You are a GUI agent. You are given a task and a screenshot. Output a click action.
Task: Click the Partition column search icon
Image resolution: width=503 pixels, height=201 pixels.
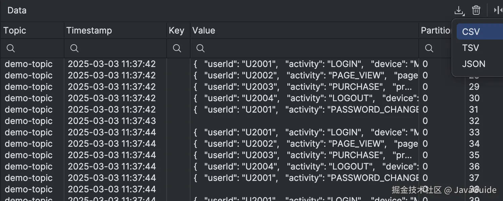click(x=429, y=48)
